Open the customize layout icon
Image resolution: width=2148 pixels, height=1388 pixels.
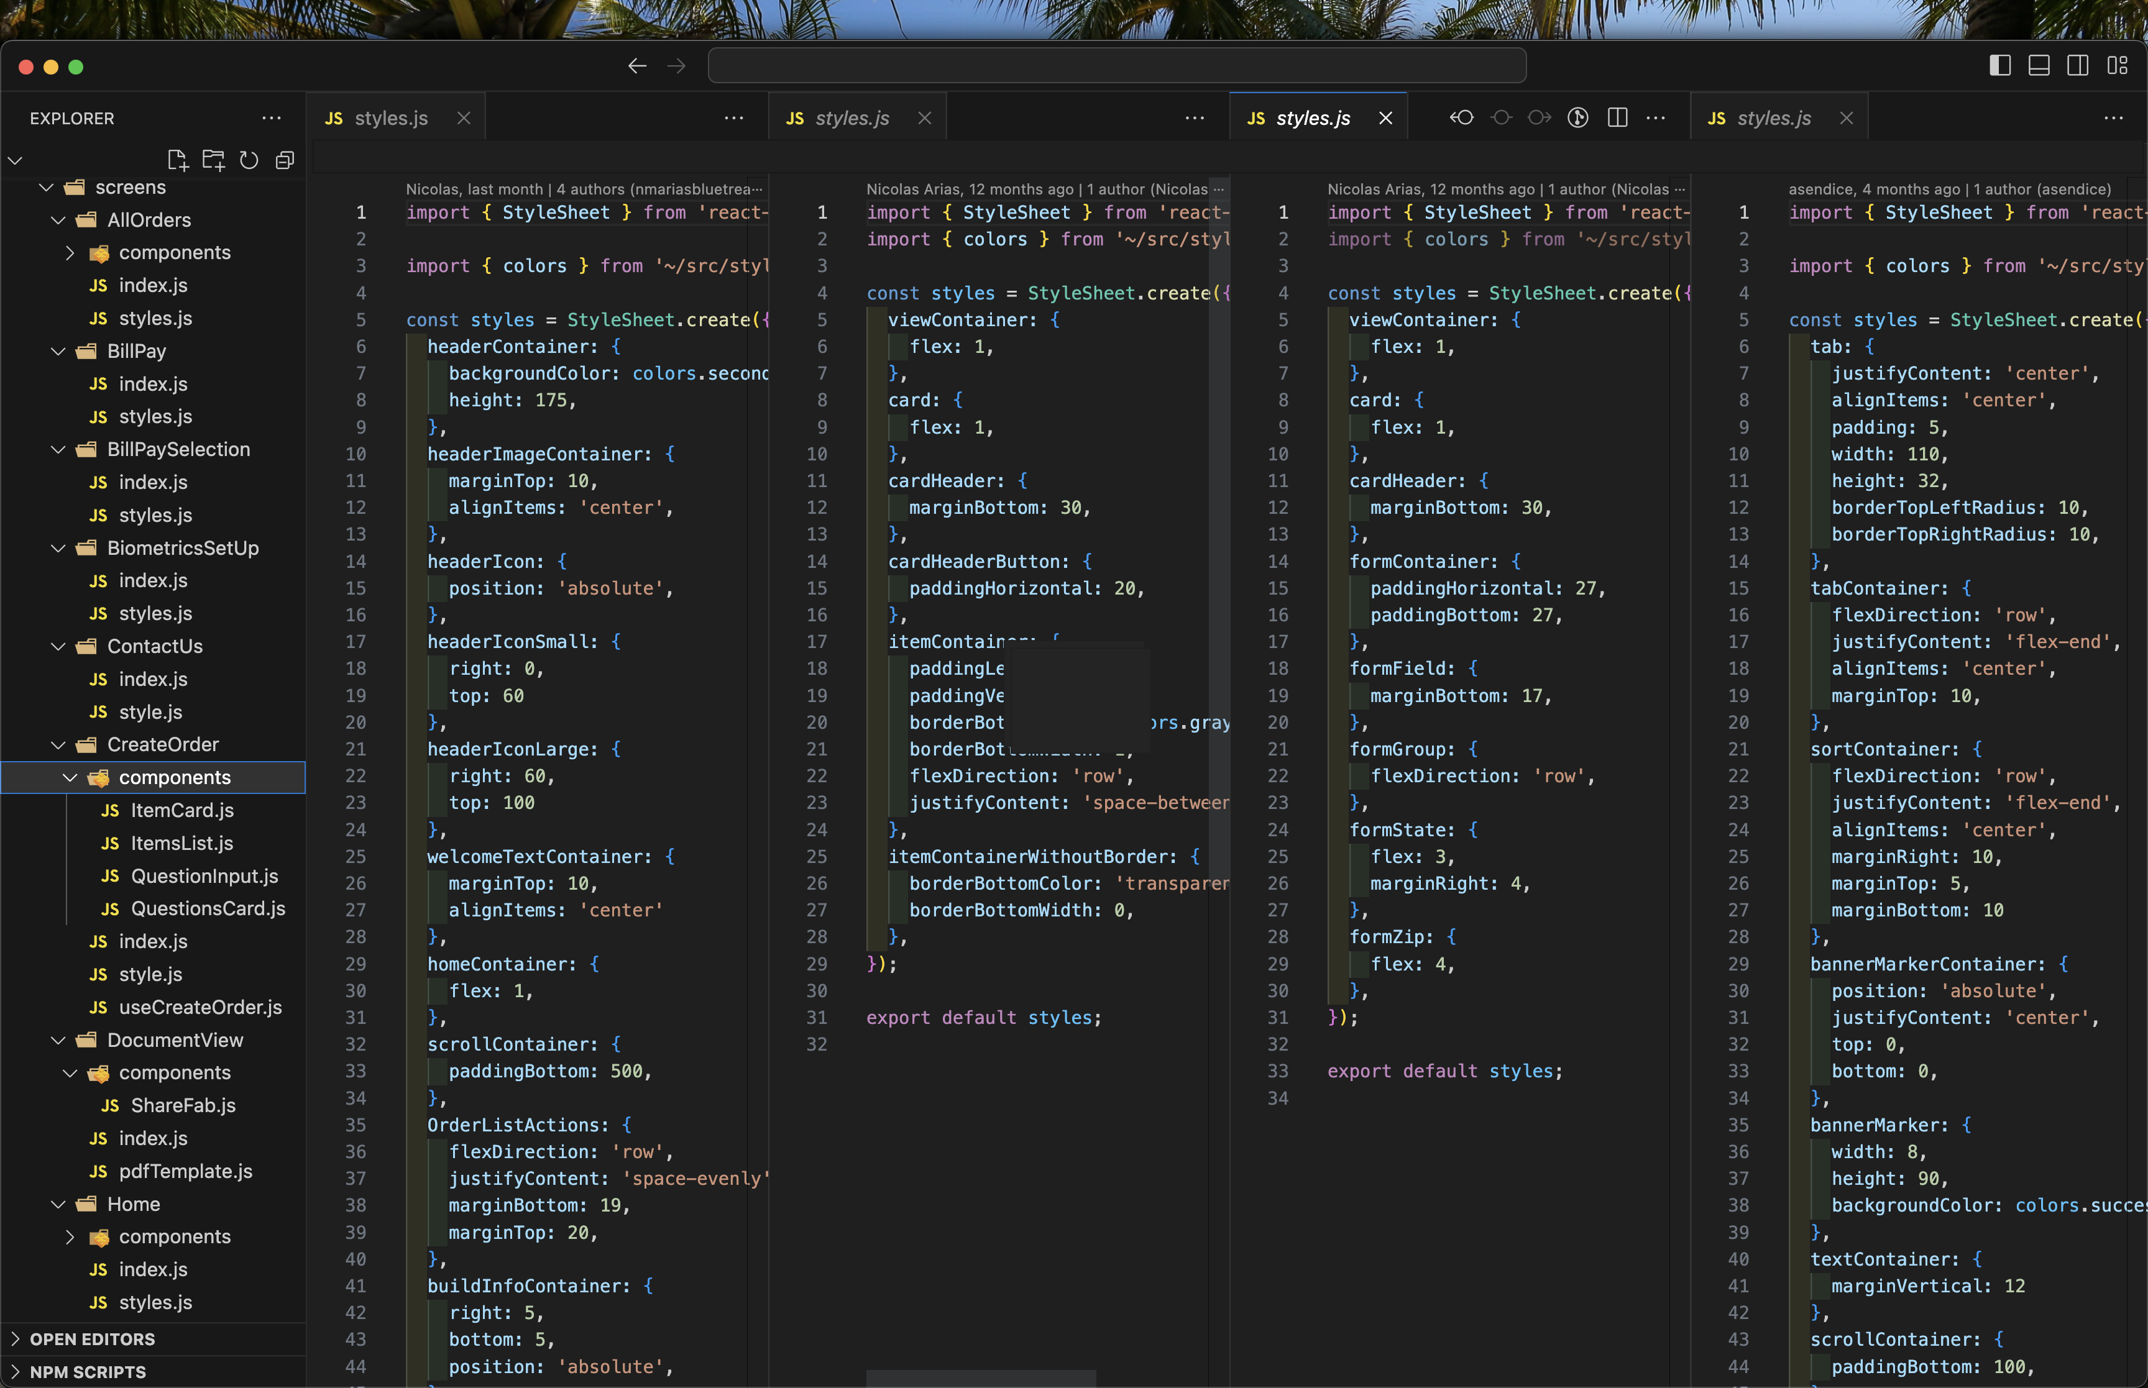click(x=2118, y=66)
